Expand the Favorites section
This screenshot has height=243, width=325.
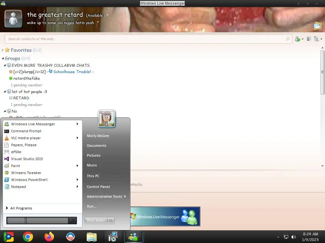click(3, 50)
